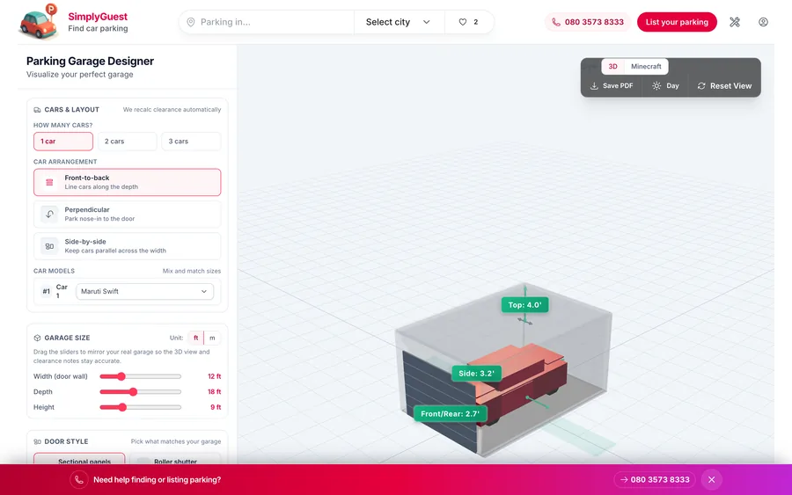This screenshot has height=495, width=792.
Task: Click the phone icon in bottom banner
Action: click(x=79, y=480)
